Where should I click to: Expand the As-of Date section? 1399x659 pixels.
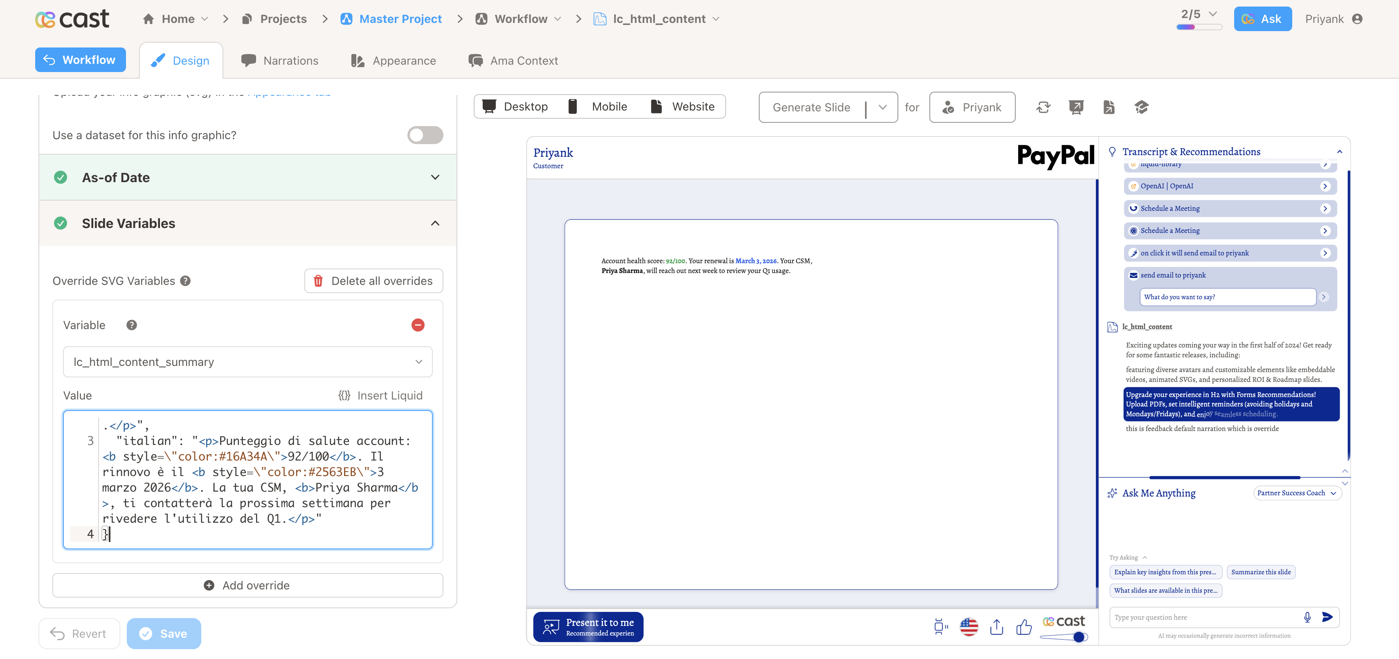pos(247,178)
